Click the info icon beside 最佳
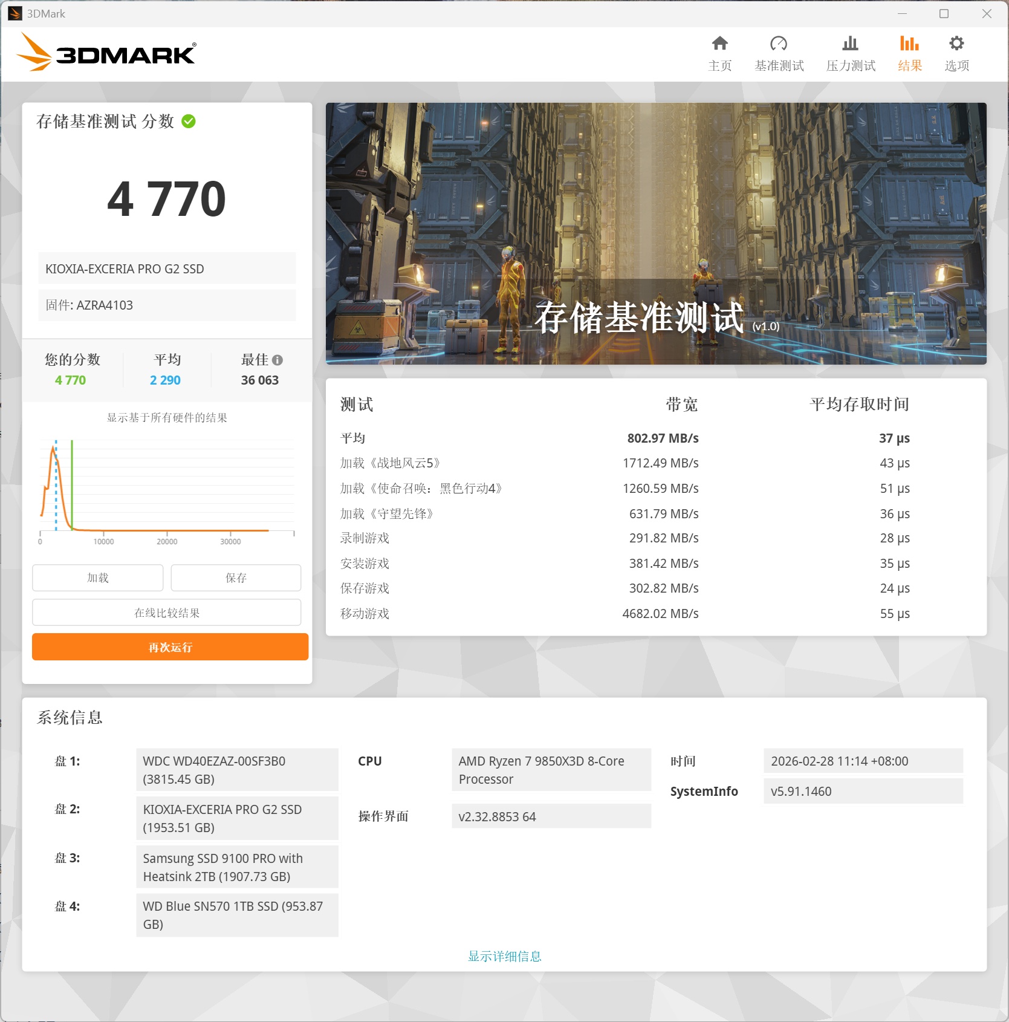The image size is (1009, 1022). [277, 360]
